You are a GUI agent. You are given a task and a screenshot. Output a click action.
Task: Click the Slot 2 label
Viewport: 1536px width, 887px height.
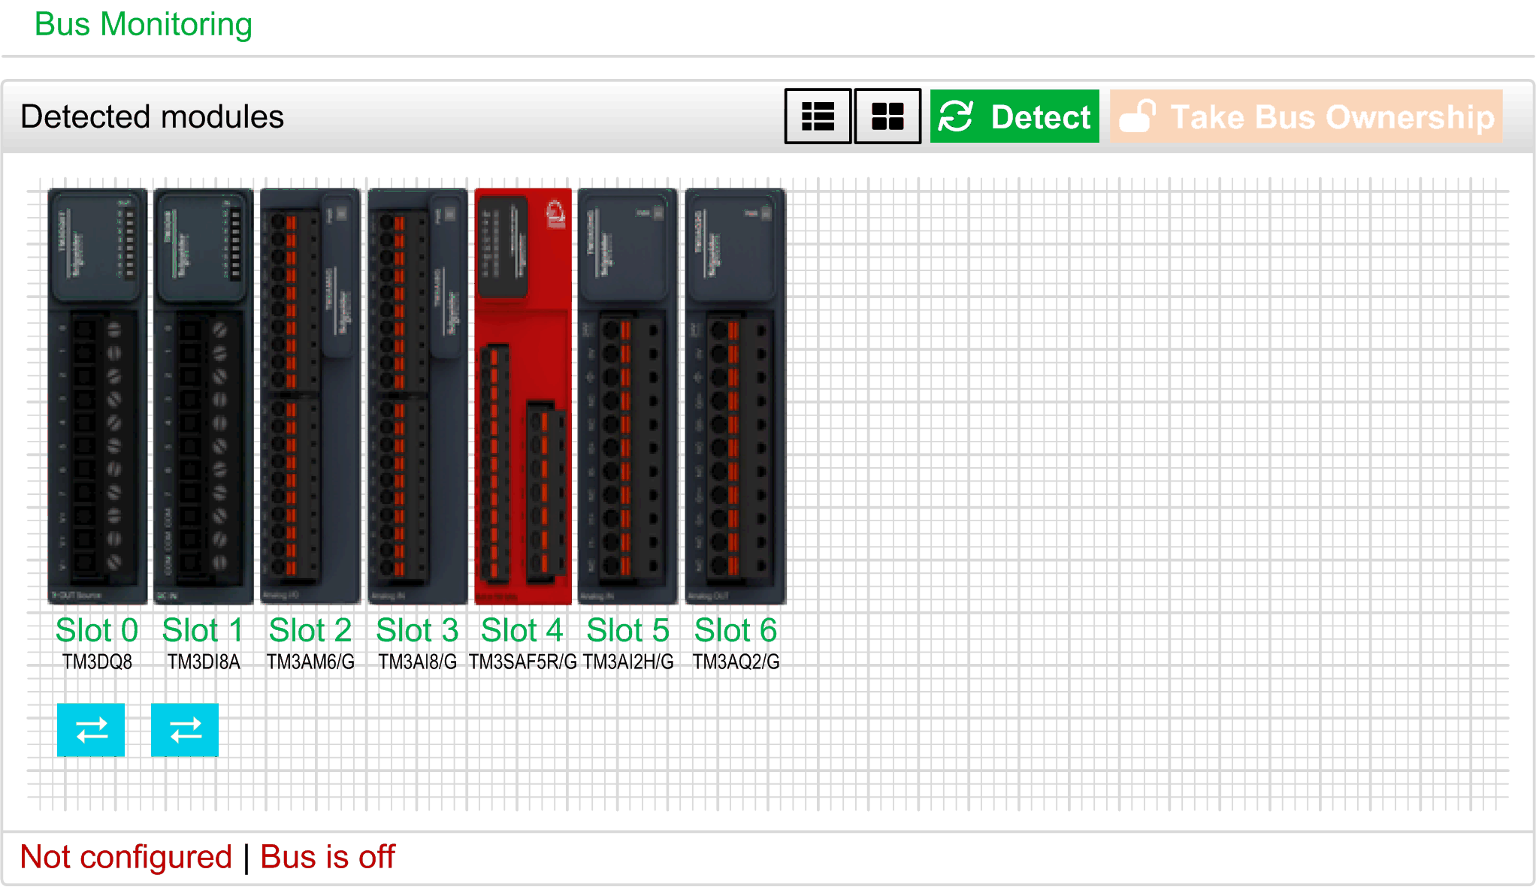coord(310,630)
